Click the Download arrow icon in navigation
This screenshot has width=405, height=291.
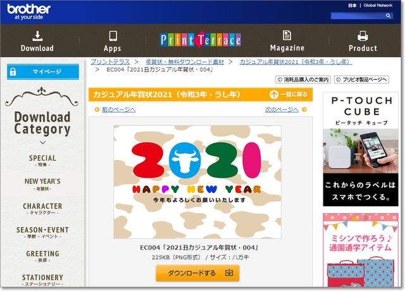(x=37, y=35)
